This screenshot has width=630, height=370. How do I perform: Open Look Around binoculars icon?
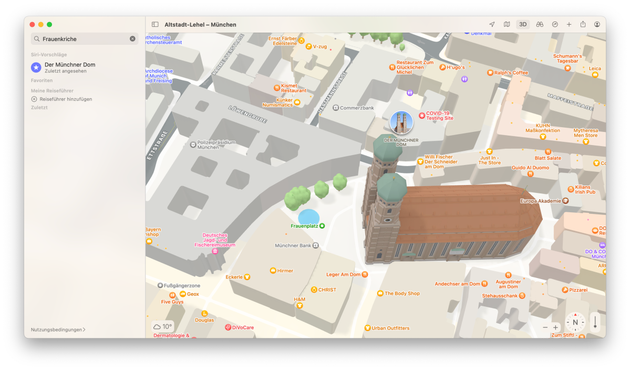click(x=540, y=25)
